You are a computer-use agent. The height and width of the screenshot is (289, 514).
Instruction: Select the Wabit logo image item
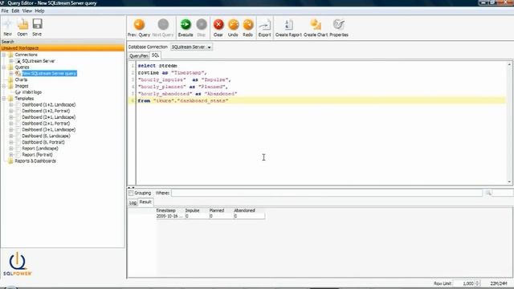click(x=32, y=92)
